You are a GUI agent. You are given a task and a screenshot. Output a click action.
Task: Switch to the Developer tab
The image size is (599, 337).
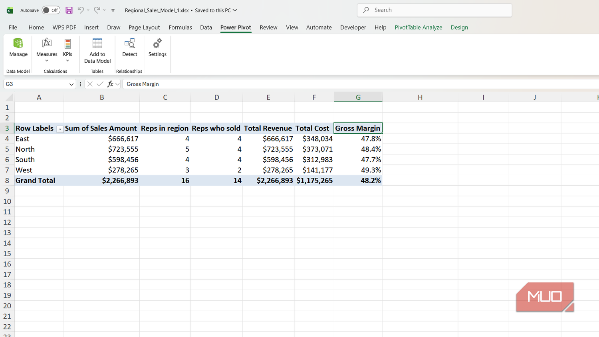[353, 27]
